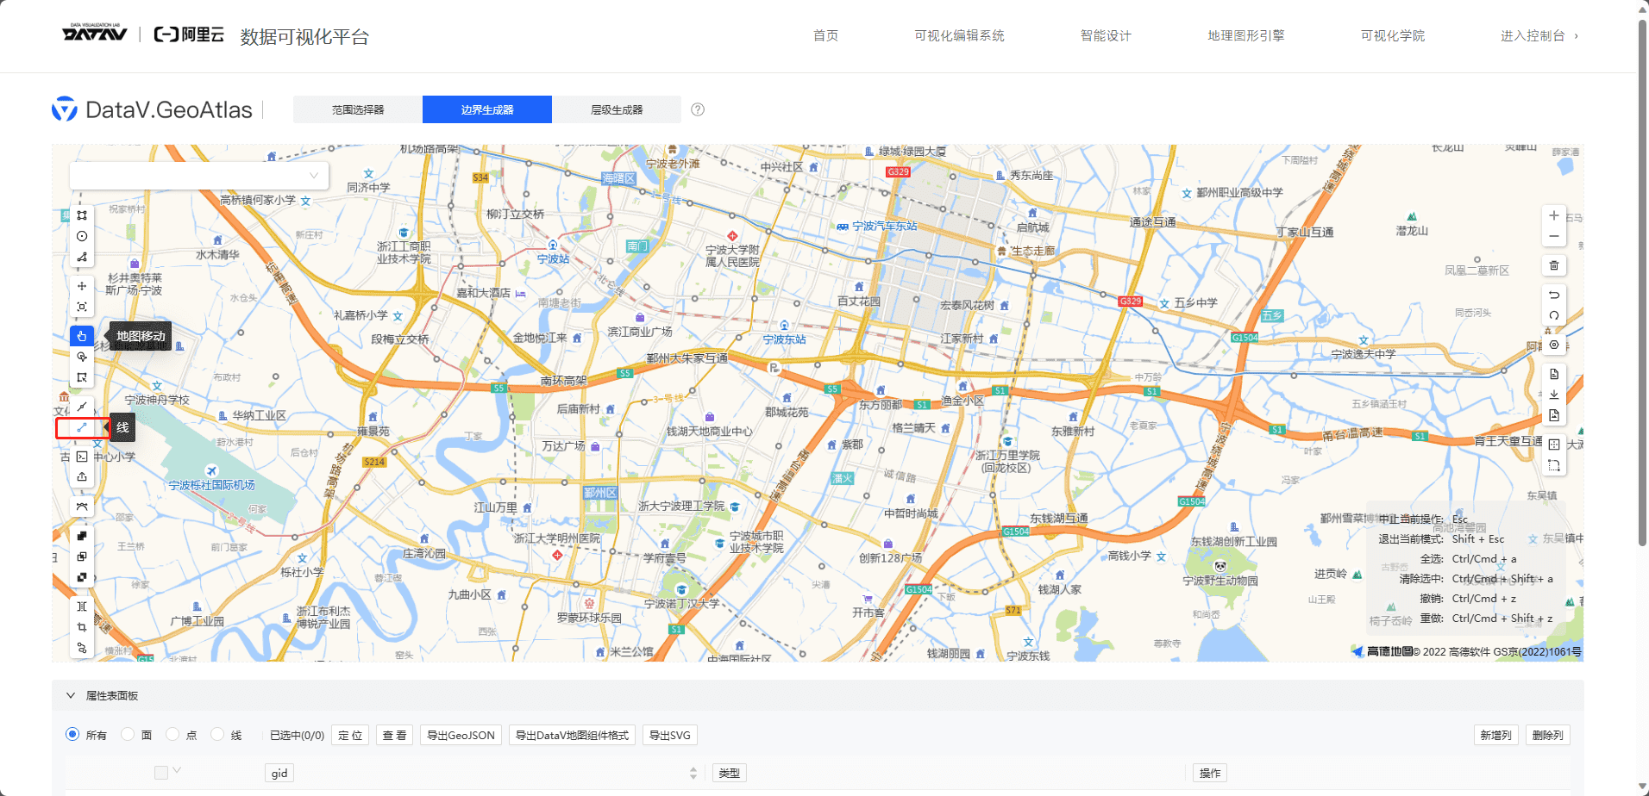Click the split boundary tool
This screenshot has width=1649, height=796.
pos(82,606)
